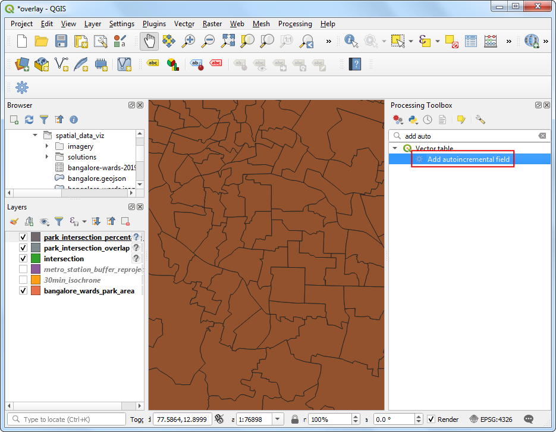Select the Pan Map tool
Screen dimensions: 556x432
click(x=148, y=41)
